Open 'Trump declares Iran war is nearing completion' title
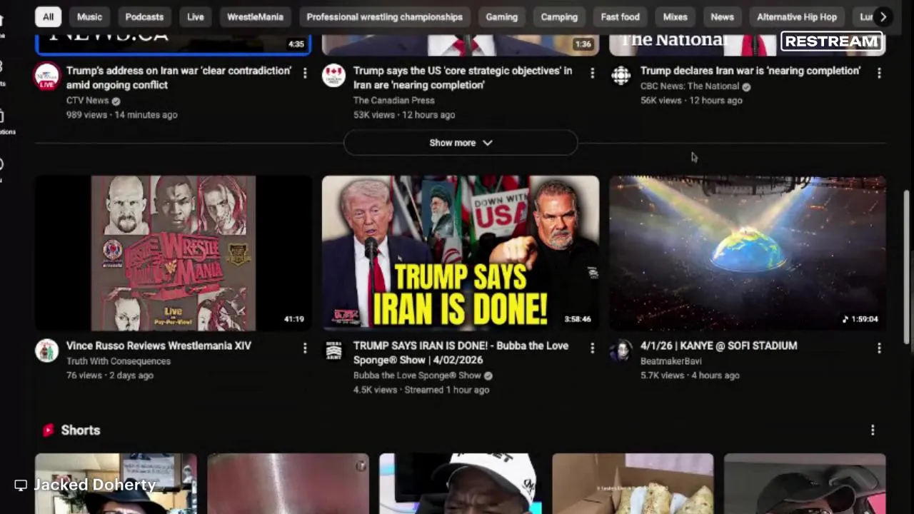The image size is (914, 514). point(750,71)
